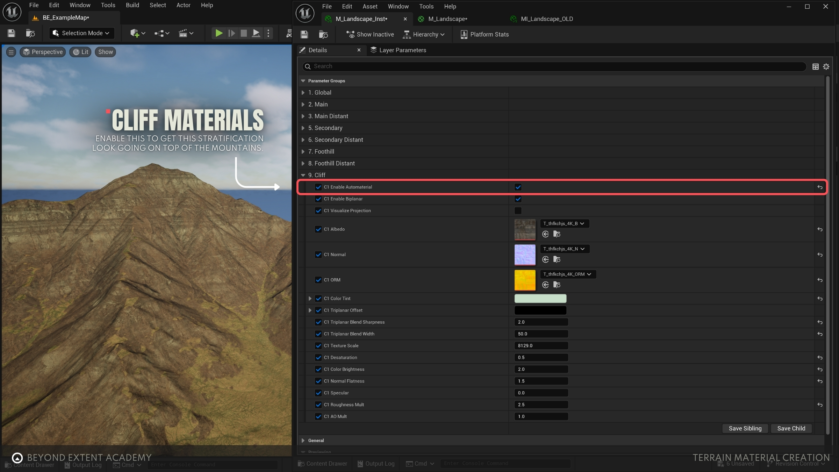Click Browse to asset icon in material editor toolbar

pos(323,34)
